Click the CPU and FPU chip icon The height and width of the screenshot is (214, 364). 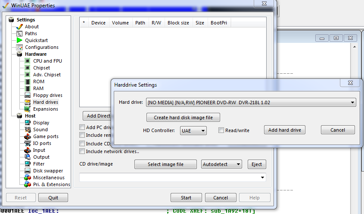(x=28, y=61)
